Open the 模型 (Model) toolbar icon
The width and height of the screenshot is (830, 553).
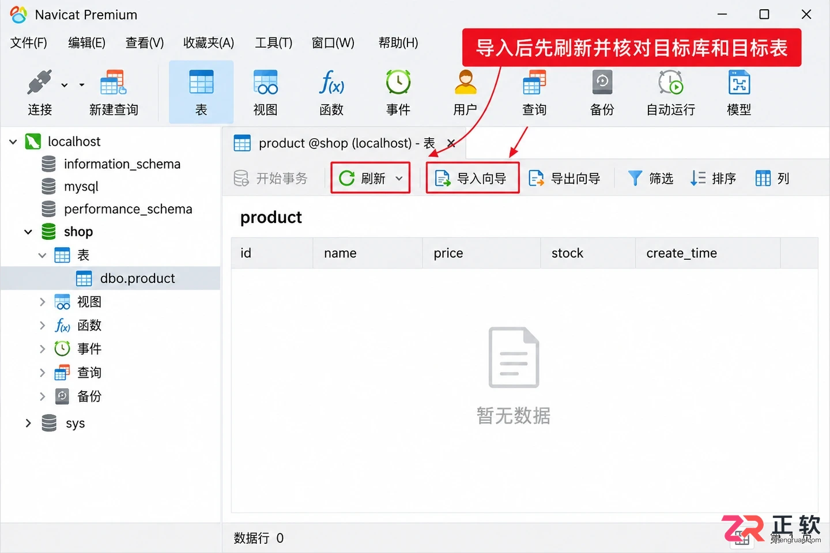pos(739,92)
